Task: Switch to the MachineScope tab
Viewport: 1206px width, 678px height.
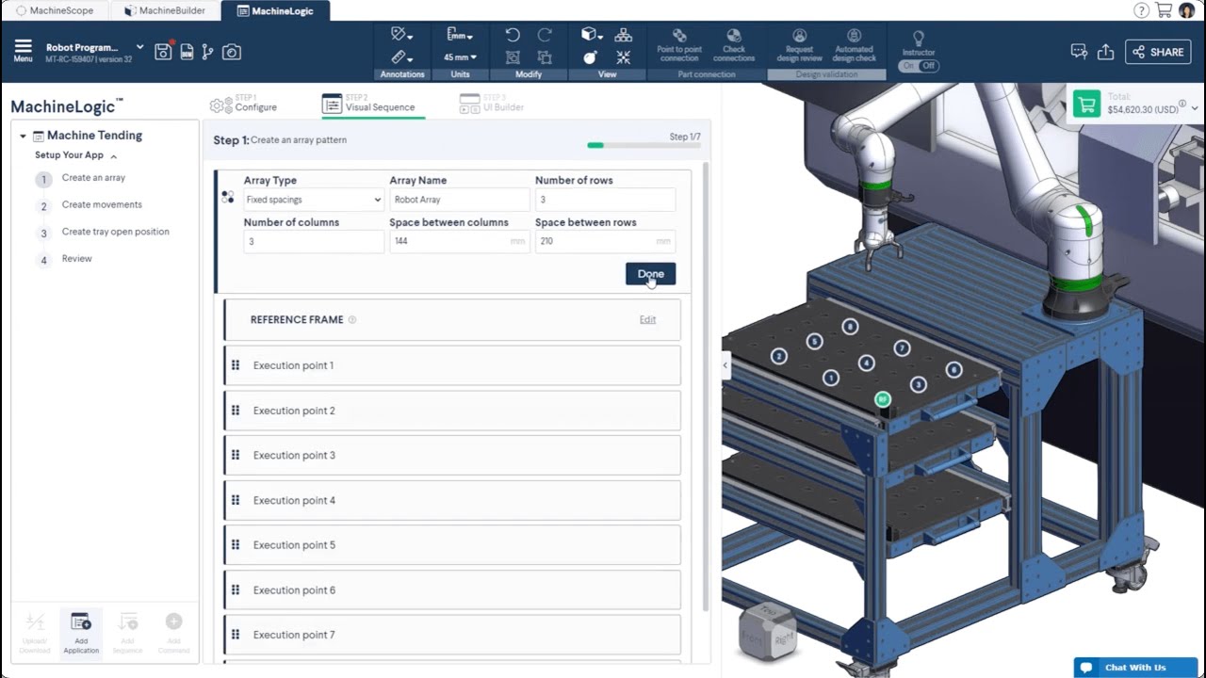Action: pyautogui.click(x=55, y=10)
